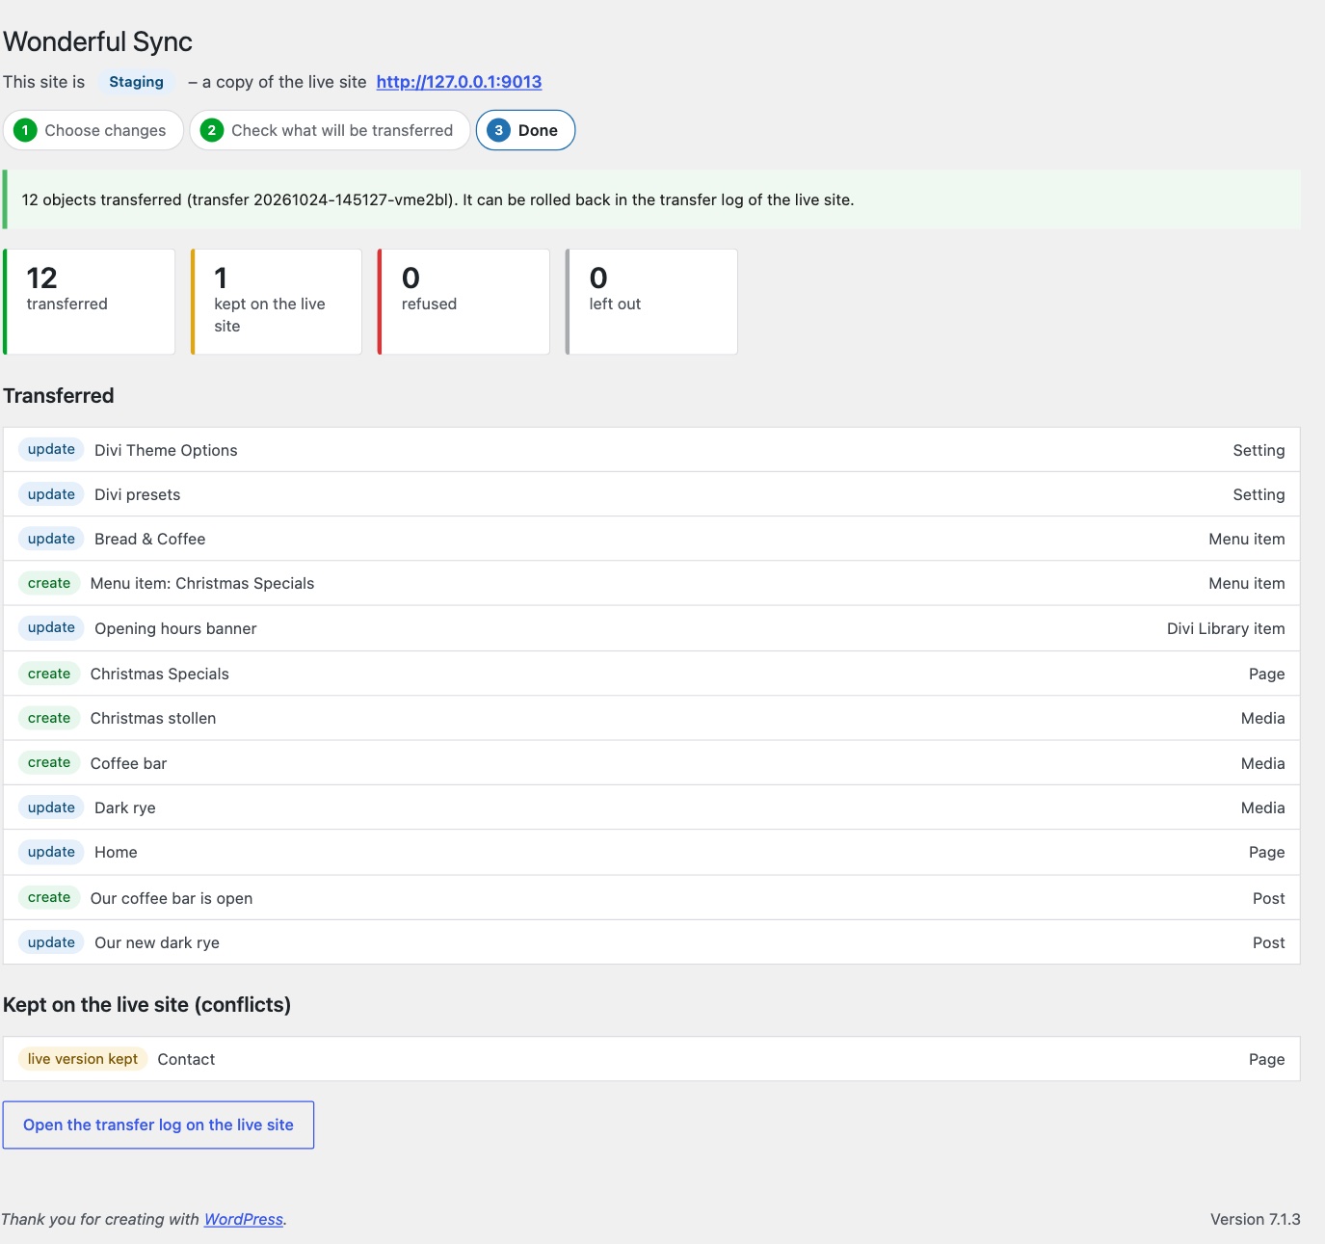This screenshot has width=1325, height=1244.
Task: Click the 1 kept on the live site card
Action: coord(277,302)
